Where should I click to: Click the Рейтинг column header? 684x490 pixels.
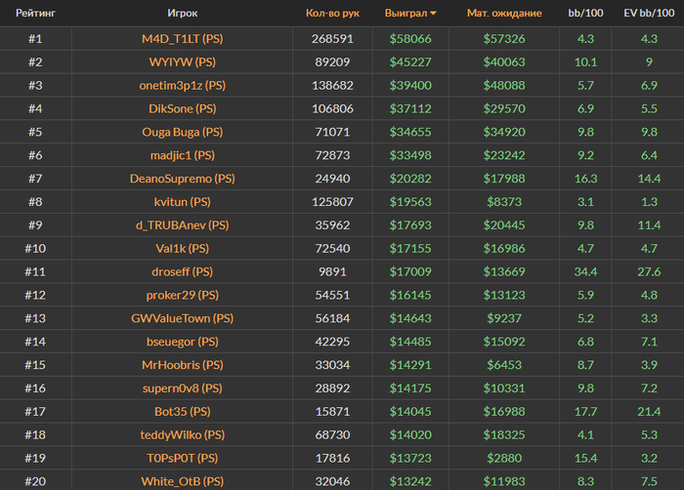click(x=35, y=13)
